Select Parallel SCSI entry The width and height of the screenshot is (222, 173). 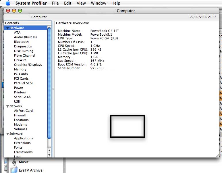23,83
